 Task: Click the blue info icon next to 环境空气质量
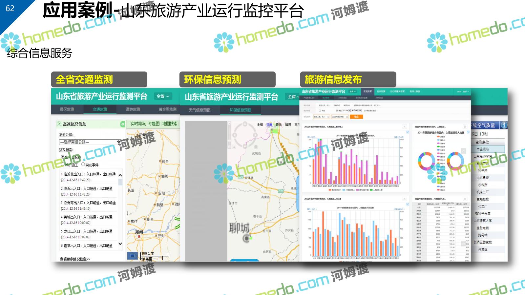[504, 125]
